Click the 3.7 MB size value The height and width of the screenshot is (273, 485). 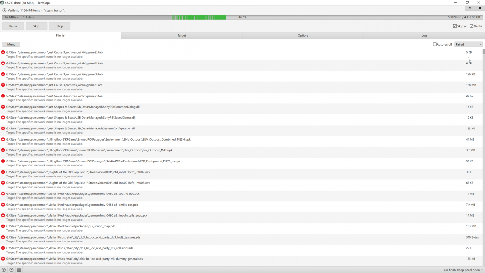(470, 150)
